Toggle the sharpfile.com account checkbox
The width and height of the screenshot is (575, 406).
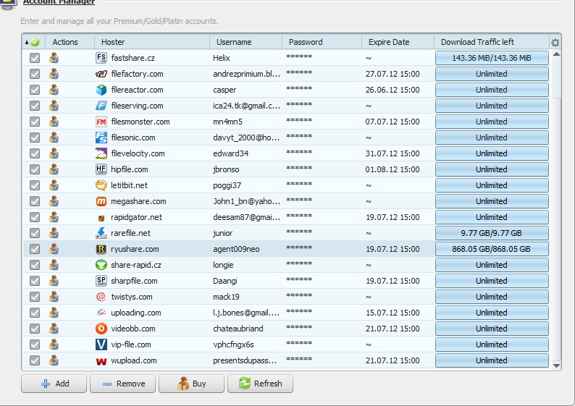click(x=35, y=281)
